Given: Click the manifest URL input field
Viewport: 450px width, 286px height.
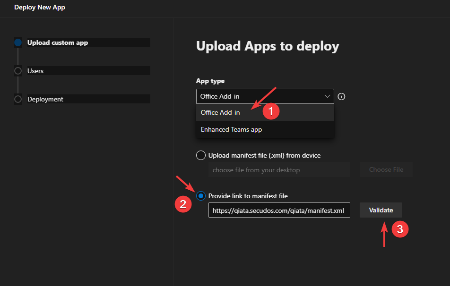Looking at the screenshot, I should click(279, 210).
